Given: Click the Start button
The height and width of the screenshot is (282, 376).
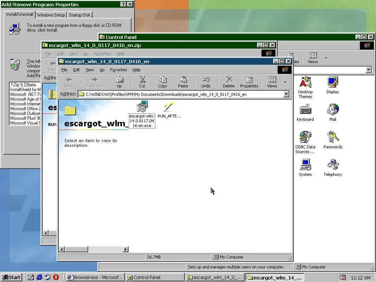Looking at the screenshot, I should point(11,278).
